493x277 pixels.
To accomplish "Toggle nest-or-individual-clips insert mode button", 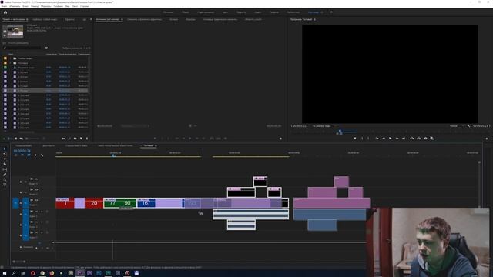I will tap(15, 155).
